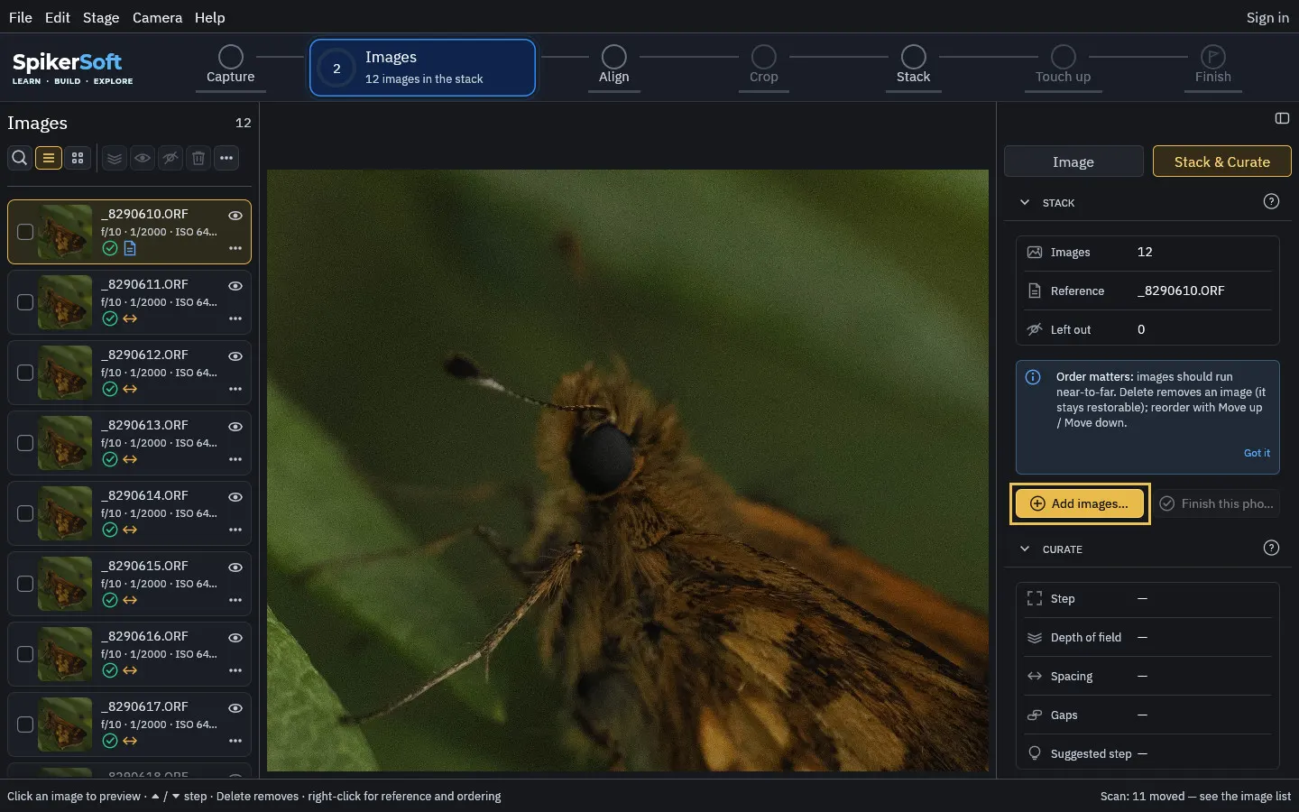
Task: Click the trash icon in Images toolbar
Action: (x=198, y=158)
